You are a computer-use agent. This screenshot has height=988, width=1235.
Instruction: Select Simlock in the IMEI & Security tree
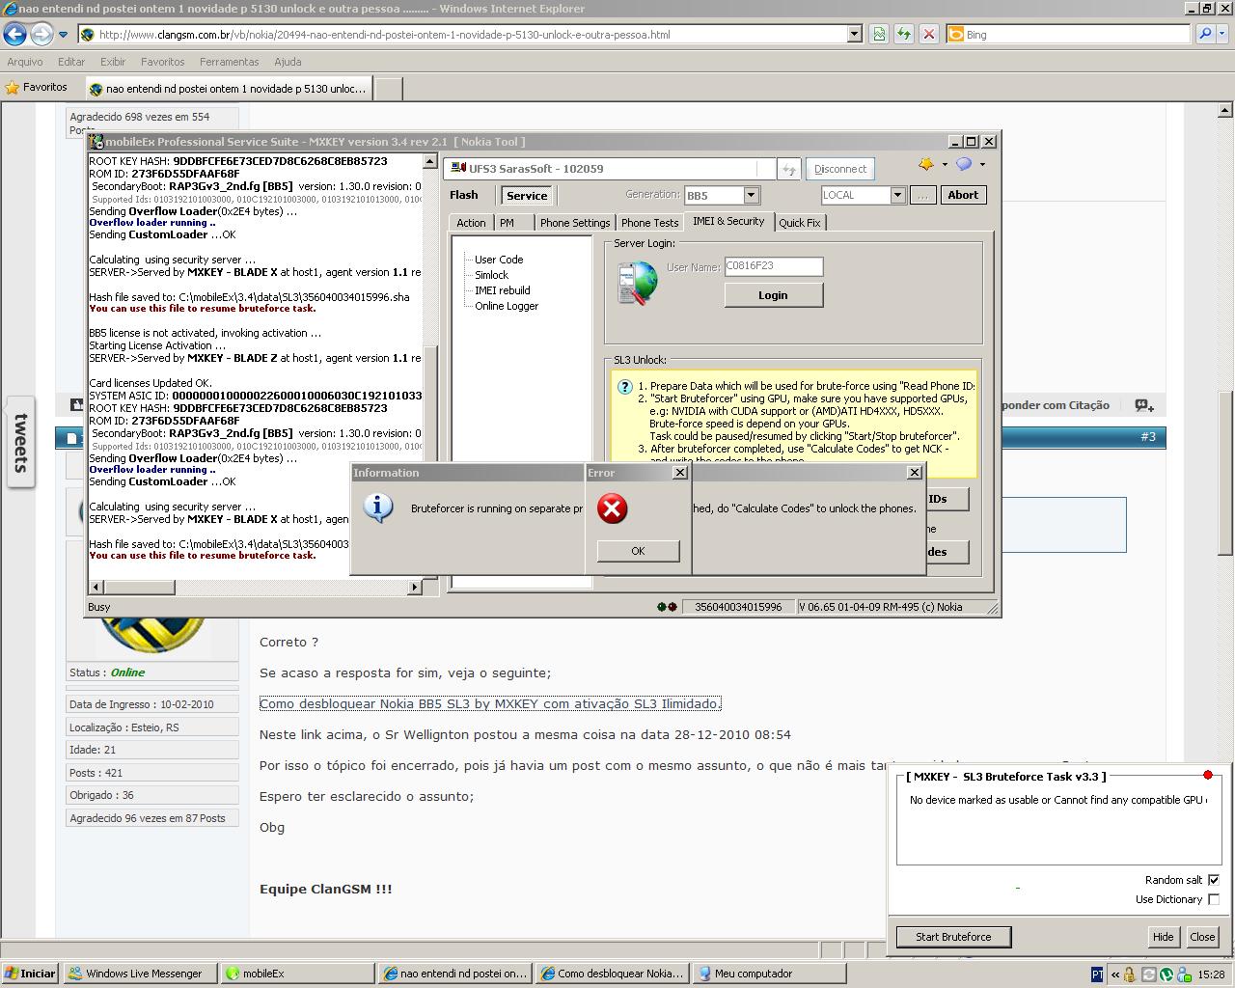click(x=491, y=275)
